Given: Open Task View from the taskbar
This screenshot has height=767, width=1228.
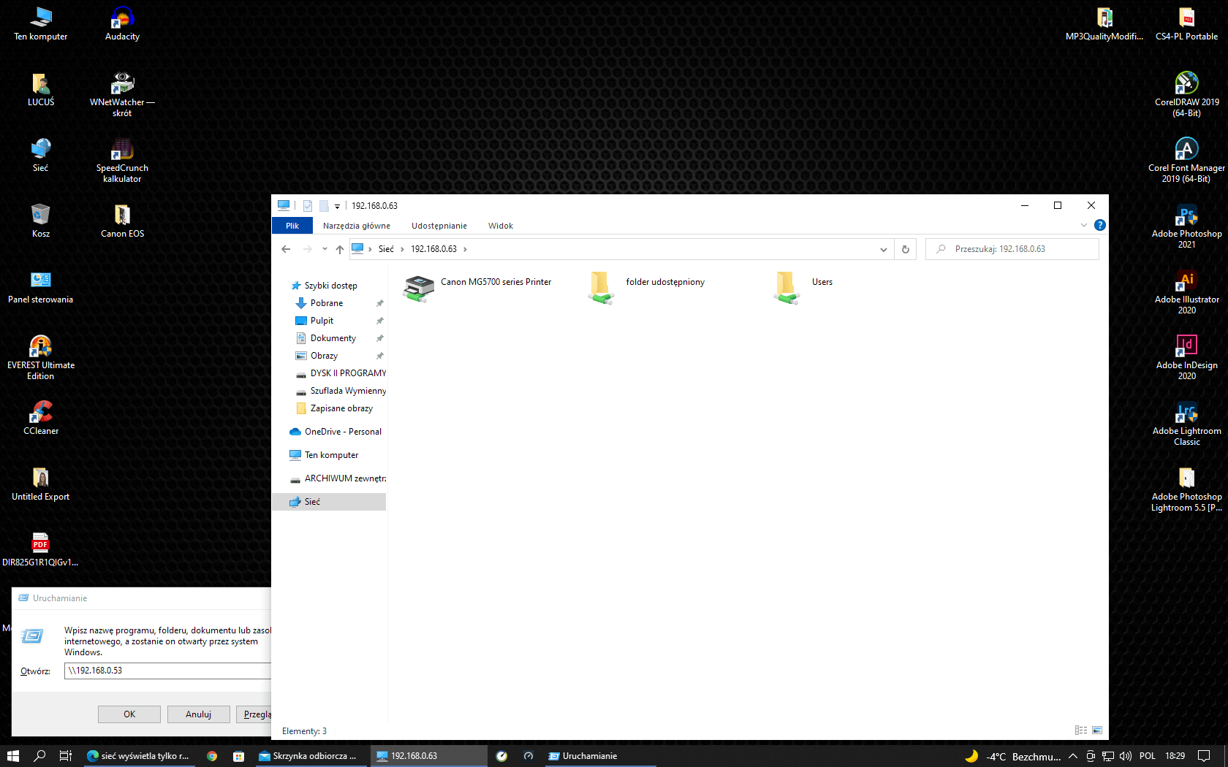Looking at the screenshot, I should click(65, 756).
